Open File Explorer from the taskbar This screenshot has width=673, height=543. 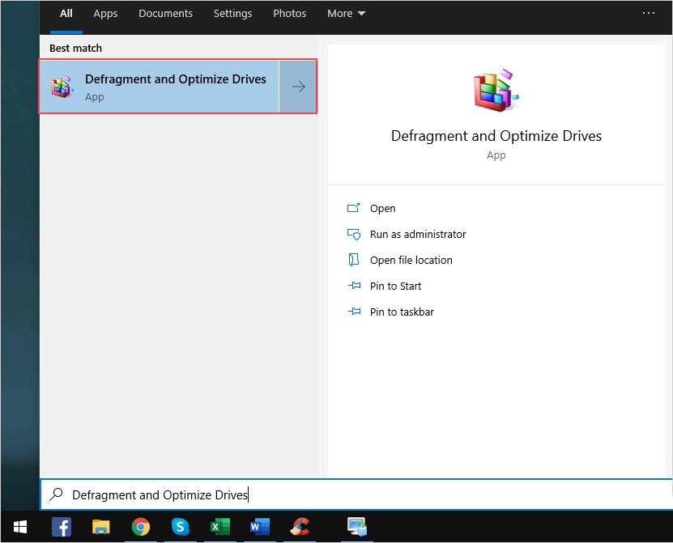(101, 527)
